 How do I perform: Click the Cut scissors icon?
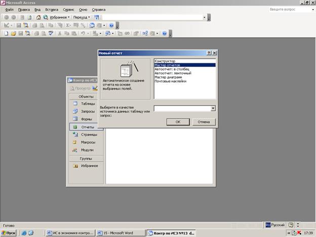(60, 33)
